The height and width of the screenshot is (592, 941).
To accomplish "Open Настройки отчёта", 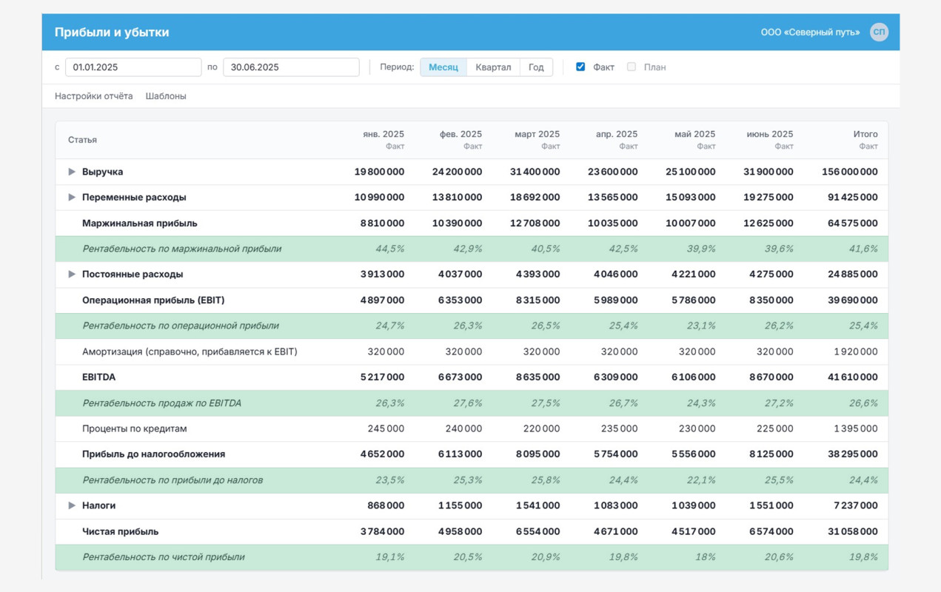I will point(94,96).
